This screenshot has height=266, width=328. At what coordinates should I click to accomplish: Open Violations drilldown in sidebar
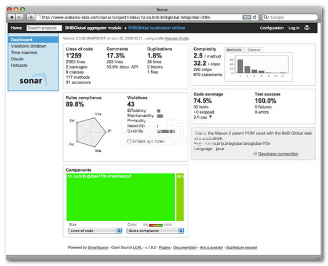(28, 46)
